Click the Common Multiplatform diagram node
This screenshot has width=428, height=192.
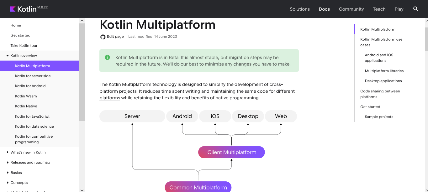(198, 187)
